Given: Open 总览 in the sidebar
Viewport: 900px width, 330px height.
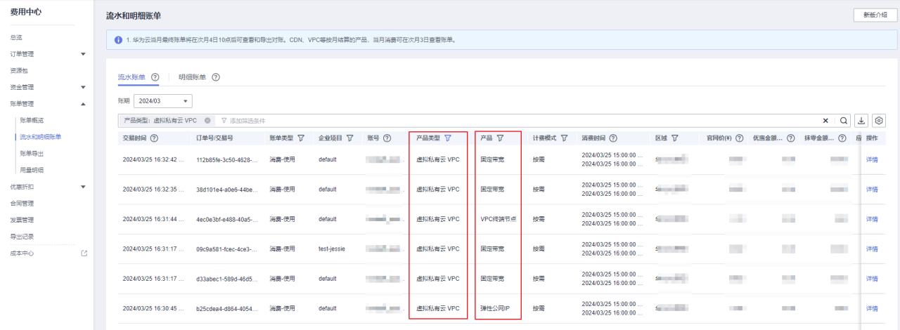Looking at the screenshot, I should coord(16,37).
